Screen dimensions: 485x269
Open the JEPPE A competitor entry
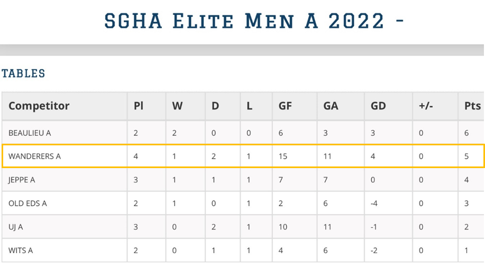click(x=22, y=180)
